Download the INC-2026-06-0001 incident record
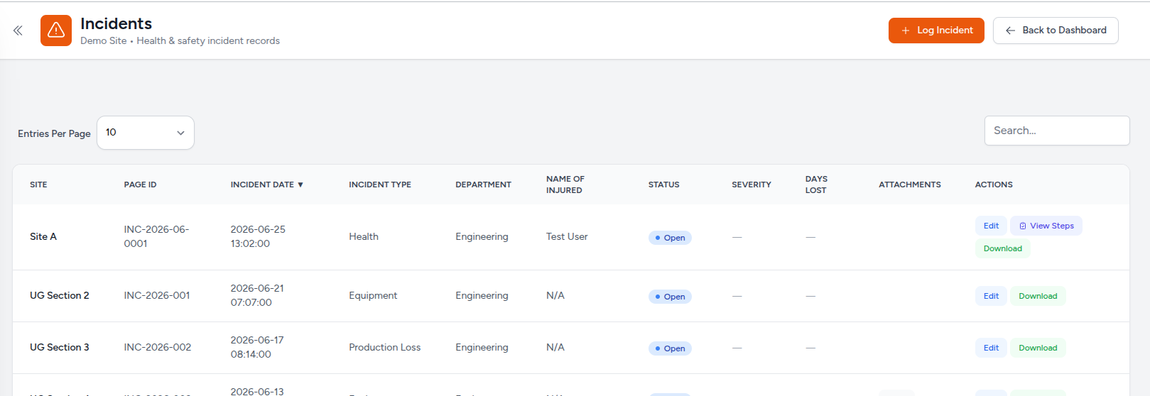 1003,248
